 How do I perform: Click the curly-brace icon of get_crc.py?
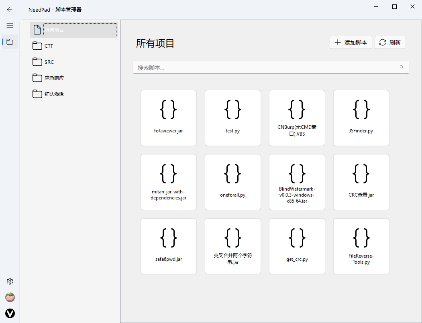(297, 238)
